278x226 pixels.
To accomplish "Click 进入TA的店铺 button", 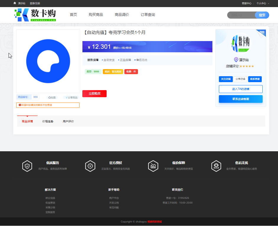I will [x=240, y=89].
